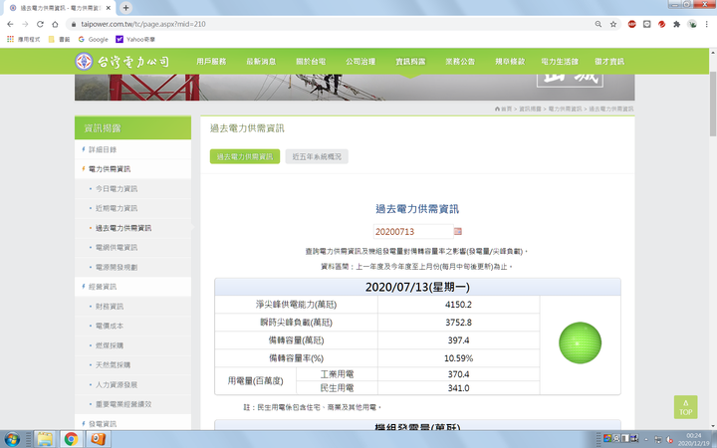The width and height of the screenshot is (717, 448).
Task: Reload the current page
Action: click(x=40, y=24)
